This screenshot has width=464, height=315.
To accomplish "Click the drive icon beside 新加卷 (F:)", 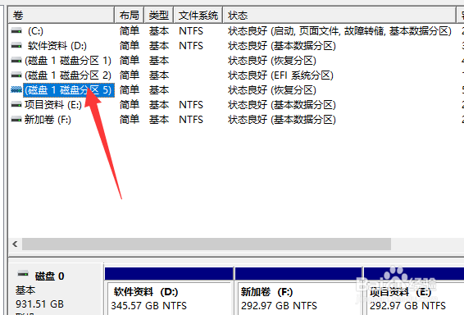I will point(16,119).
